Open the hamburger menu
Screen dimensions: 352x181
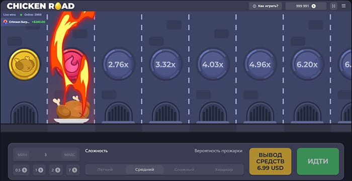(343, 6)
